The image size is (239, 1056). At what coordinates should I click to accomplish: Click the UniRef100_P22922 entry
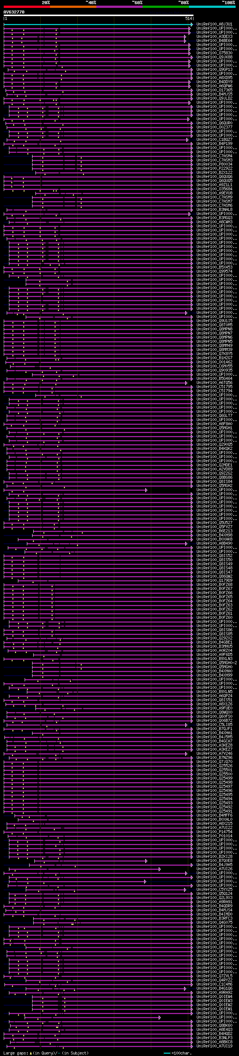coord(214,169)
